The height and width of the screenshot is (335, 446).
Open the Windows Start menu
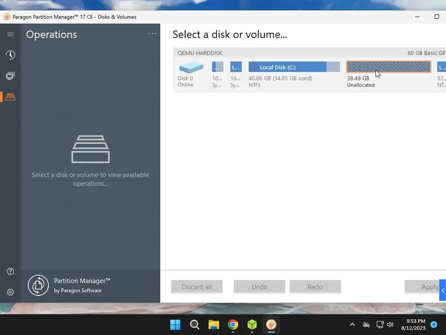175,325
